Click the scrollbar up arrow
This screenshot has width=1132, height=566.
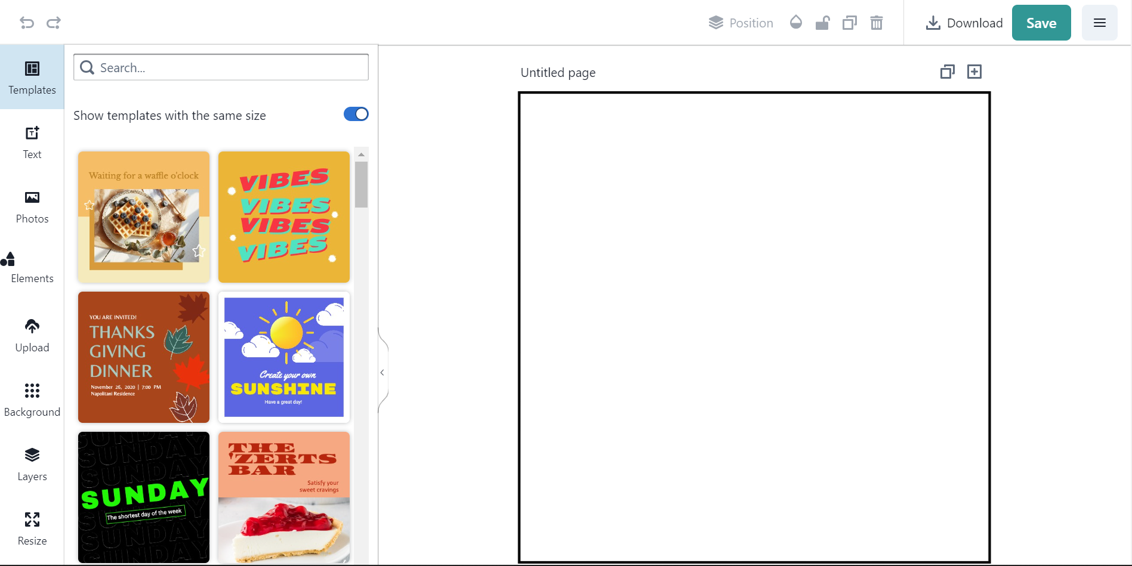pos(361,154)
